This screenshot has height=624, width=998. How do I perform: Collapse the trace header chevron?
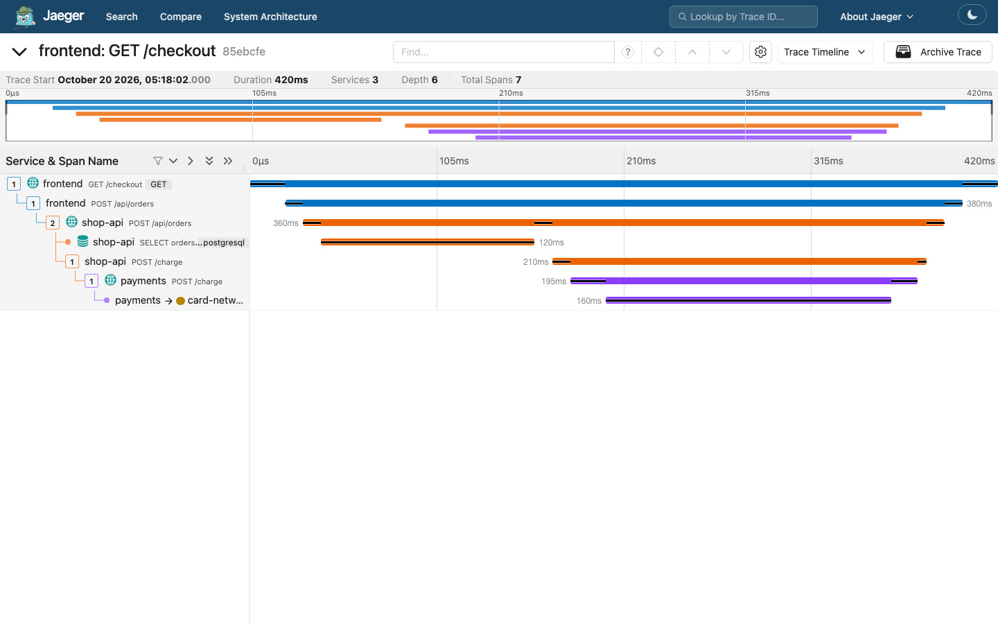click(19, 52)
